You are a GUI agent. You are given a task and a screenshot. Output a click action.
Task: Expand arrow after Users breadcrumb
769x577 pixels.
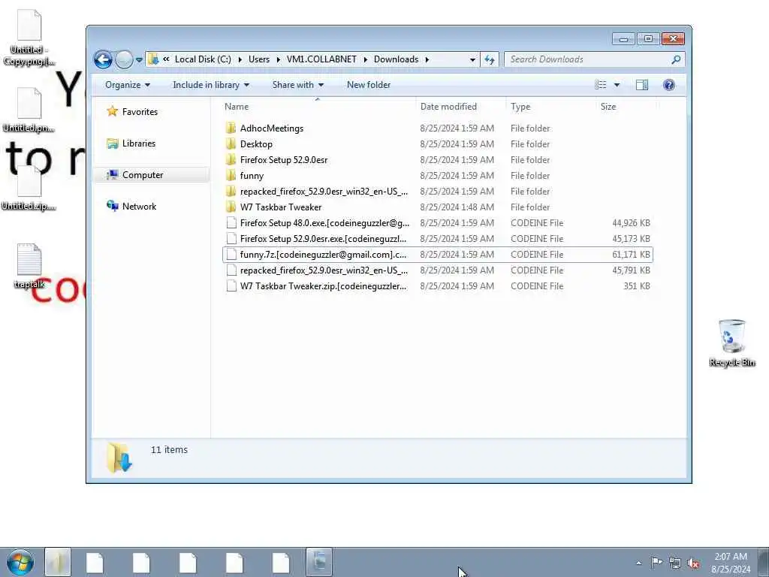coord(278,59)
